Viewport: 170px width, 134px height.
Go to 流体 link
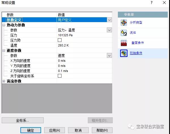[133, 33]
